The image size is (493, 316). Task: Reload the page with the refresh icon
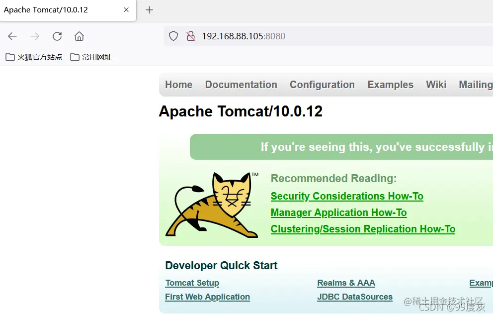[x=57, y=36]
